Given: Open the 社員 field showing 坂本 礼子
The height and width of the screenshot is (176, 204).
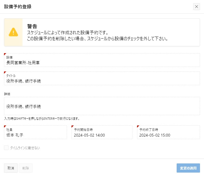Looking at the screenshot, I should (x=36, y=132).
